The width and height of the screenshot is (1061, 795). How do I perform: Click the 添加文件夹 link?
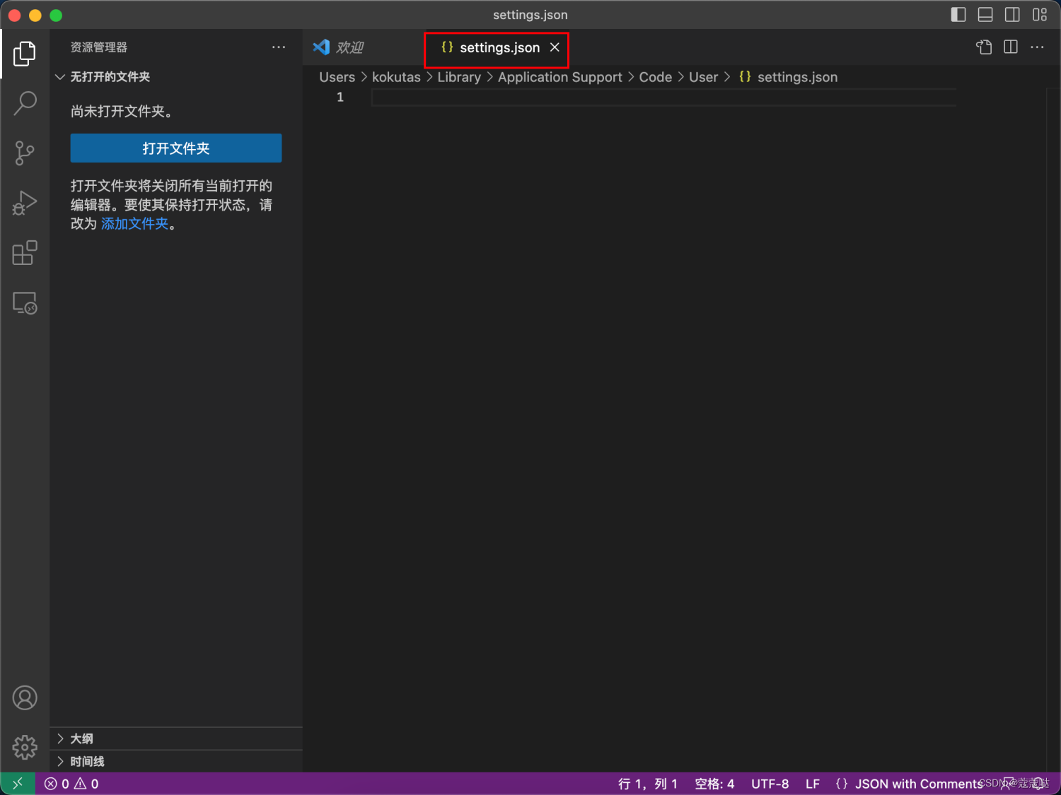135,224
